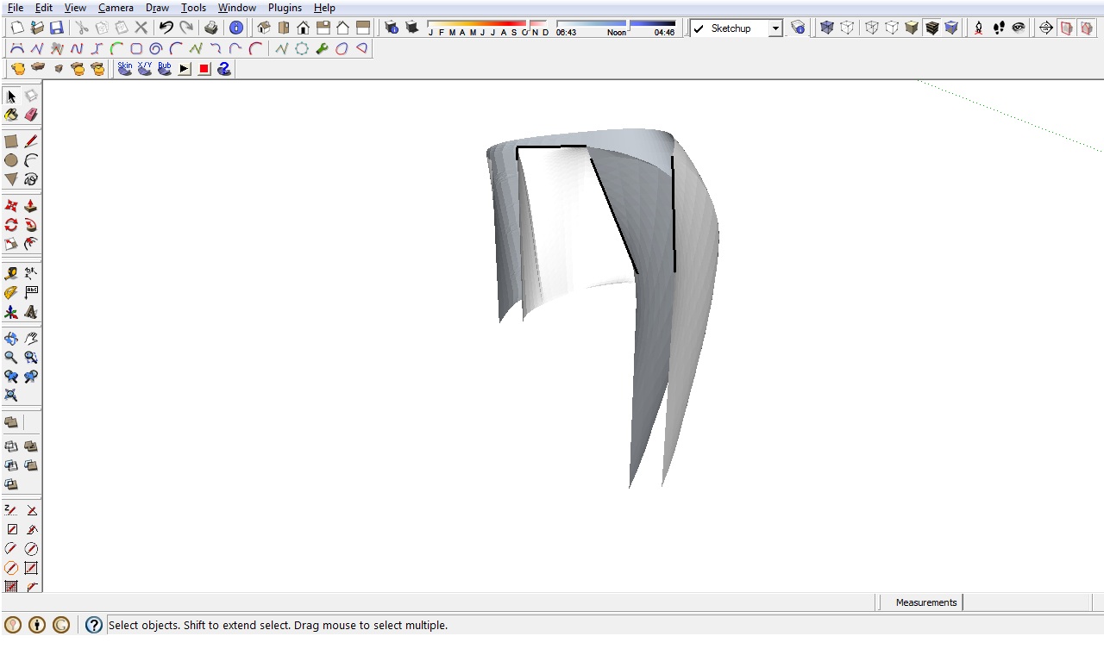
Task: Enable Monochrome face style
Action: click(x=951, y=28)
